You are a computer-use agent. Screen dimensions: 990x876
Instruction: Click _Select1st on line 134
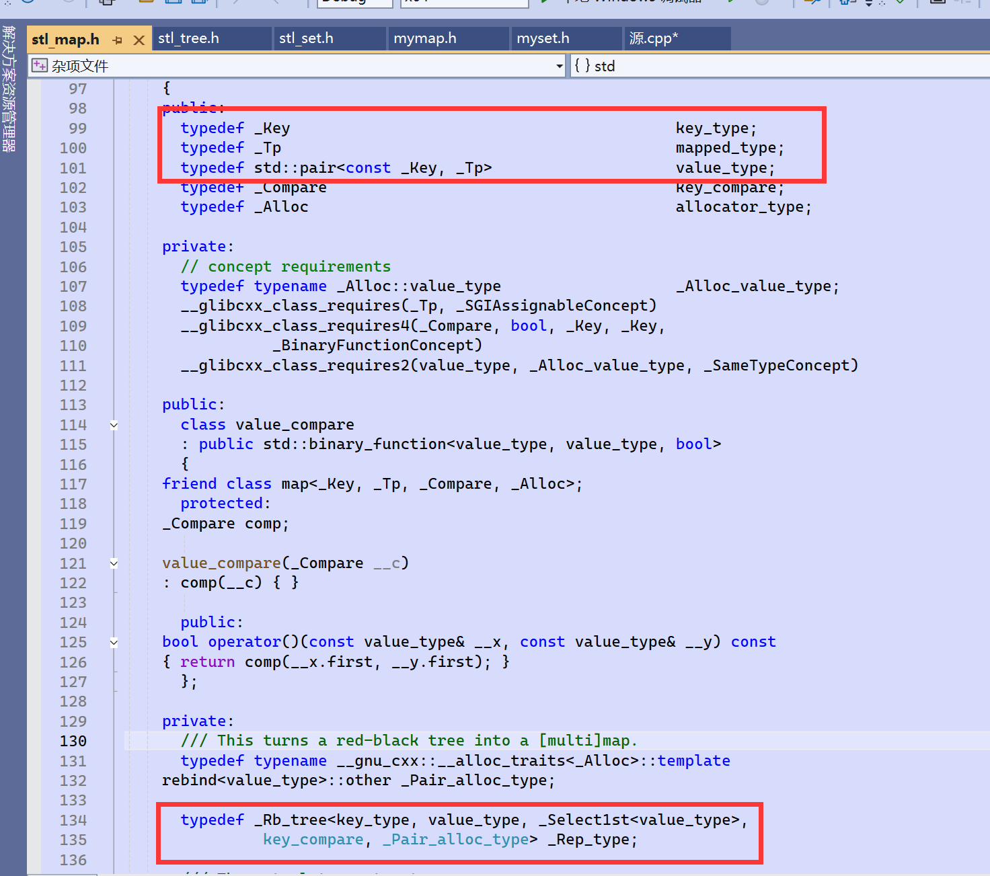pyautogui.click(x=584, y=820)
